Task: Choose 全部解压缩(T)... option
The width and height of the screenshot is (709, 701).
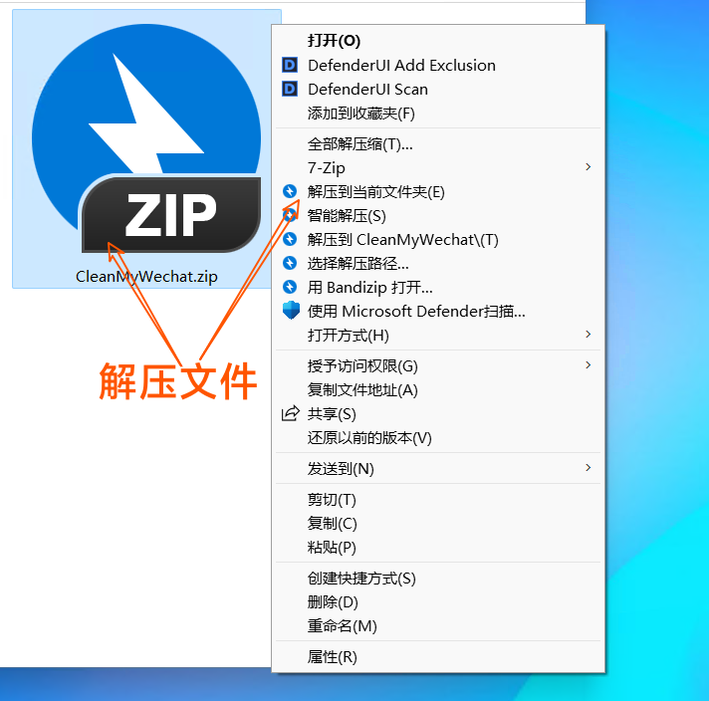Action: tap(438, 144)
